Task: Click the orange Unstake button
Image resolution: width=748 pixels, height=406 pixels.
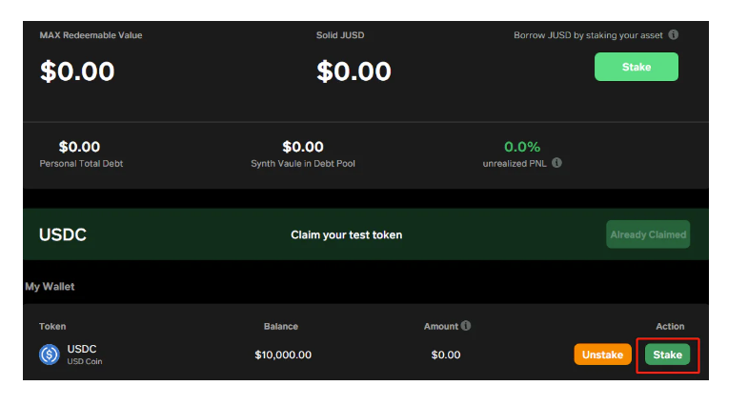Action: point(602,355)
